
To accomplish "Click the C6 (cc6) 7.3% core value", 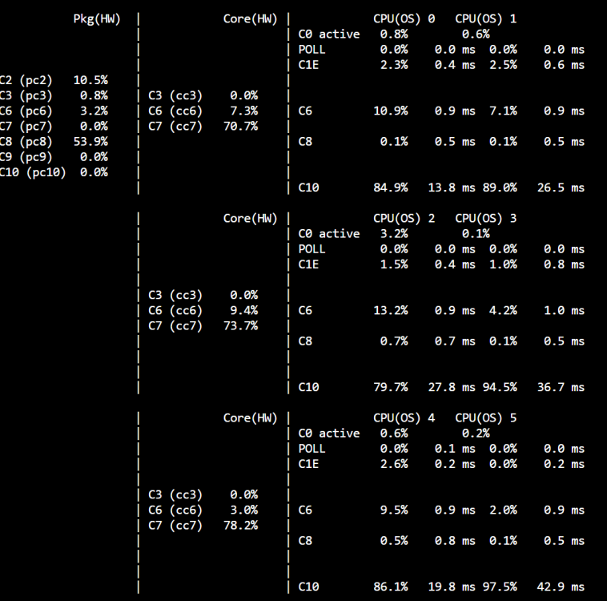I will [244, 111].
